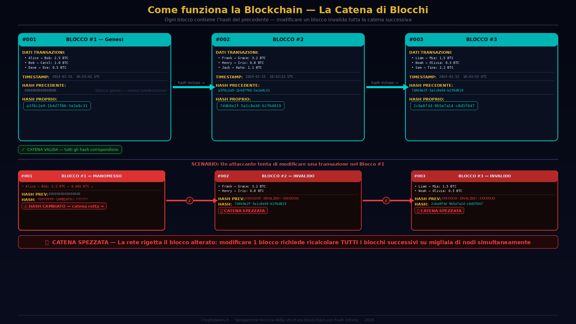Image resolution: width=576 pixels, height=324 pixels.
Task: Click the CryptoNews.it footer link
Action: 214,320
